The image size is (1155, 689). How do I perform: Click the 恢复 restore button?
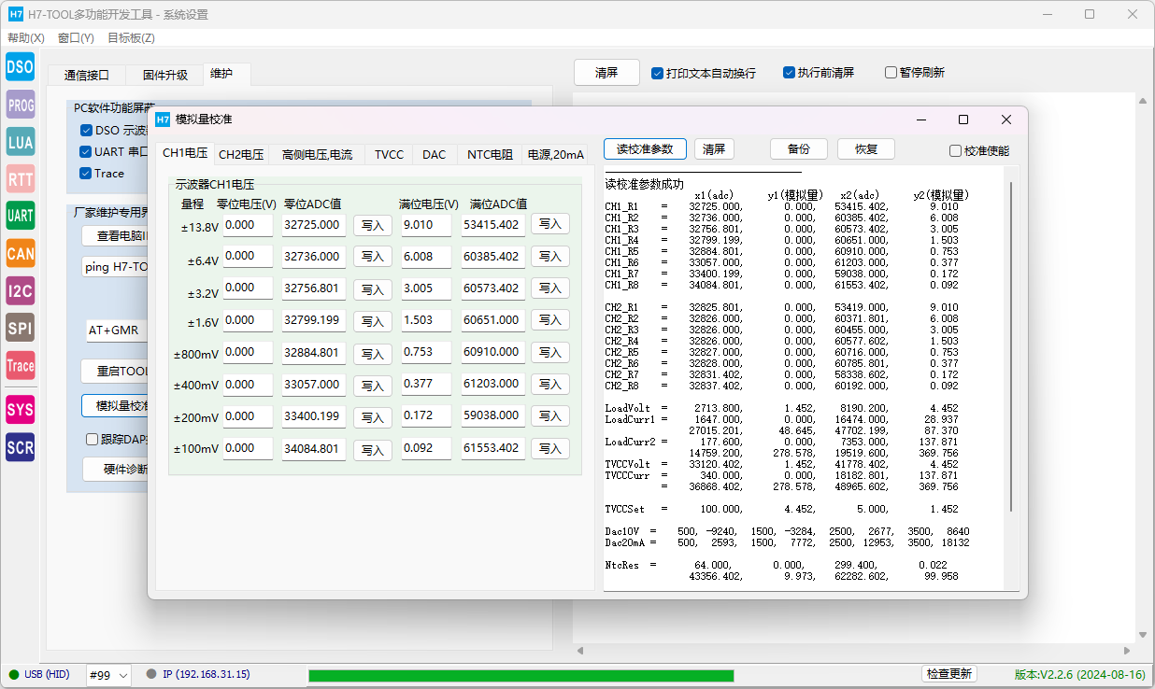(866, 149)
